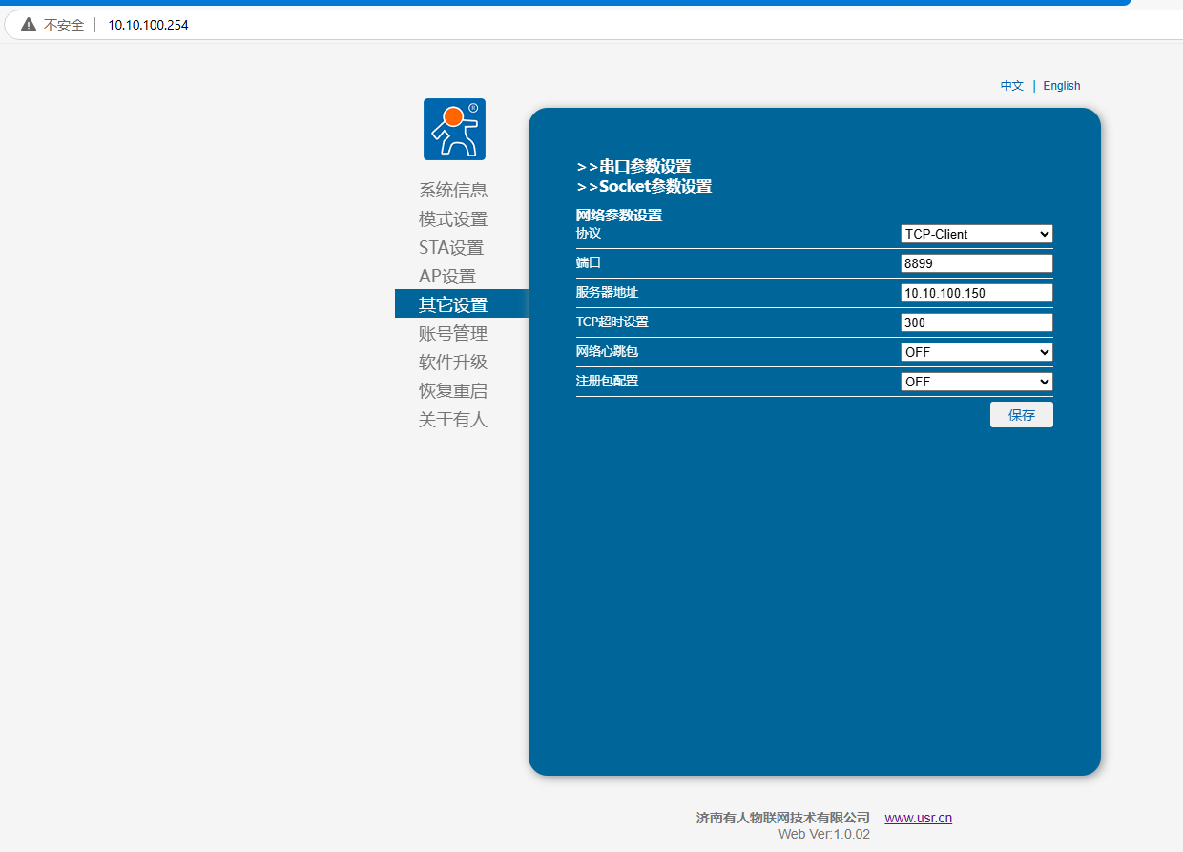Switch the language to English
The image size is (1183, 852).
point(1061,86)
